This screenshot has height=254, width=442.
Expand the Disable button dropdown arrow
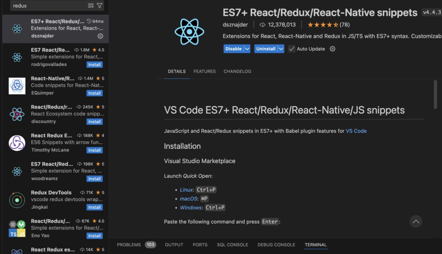pos(247,49)
